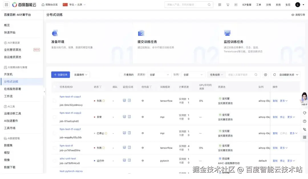Click the search magnifier in top bar
Image resolution: width=308 pixels, height=179 pixels.
point(209,5)
